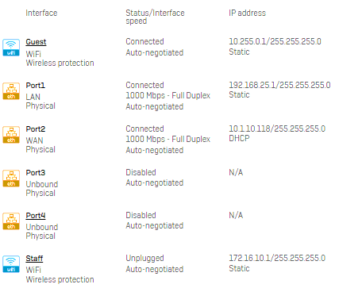The width and height of the screenshot is (339, 288).
Task: Click the Status/Interface speed column header
Action: coord(155,17)
